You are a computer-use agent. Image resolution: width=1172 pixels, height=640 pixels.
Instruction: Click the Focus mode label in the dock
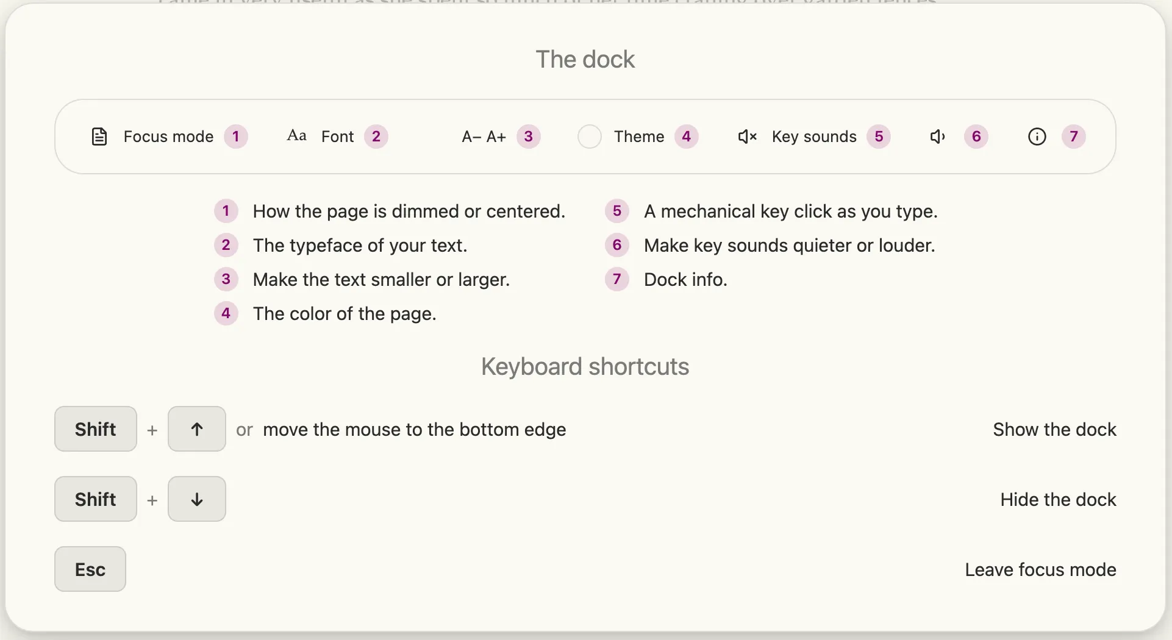tap(168, 137)
